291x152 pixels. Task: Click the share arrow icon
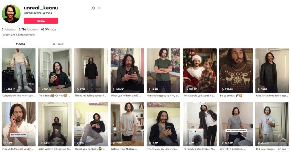pyautogui.click(x=93, y=8)
